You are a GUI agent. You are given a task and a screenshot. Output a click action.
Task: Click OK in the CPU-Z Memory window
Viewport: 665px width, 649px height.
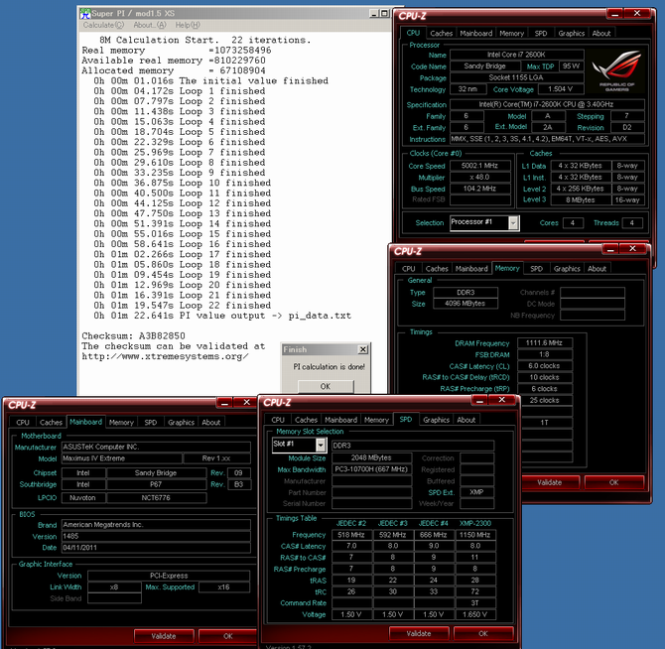pos(613,482)
